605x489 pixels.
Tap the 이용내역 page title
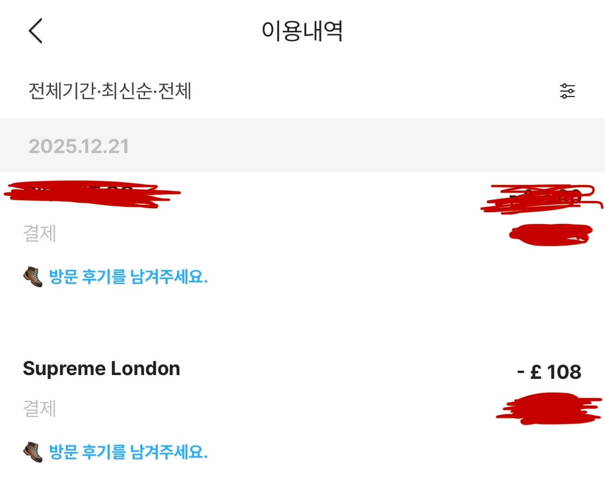(x=302, y=31)
